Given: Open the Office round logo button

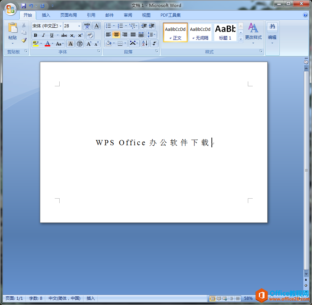Looking at the screenshot, I should point(10,9).
